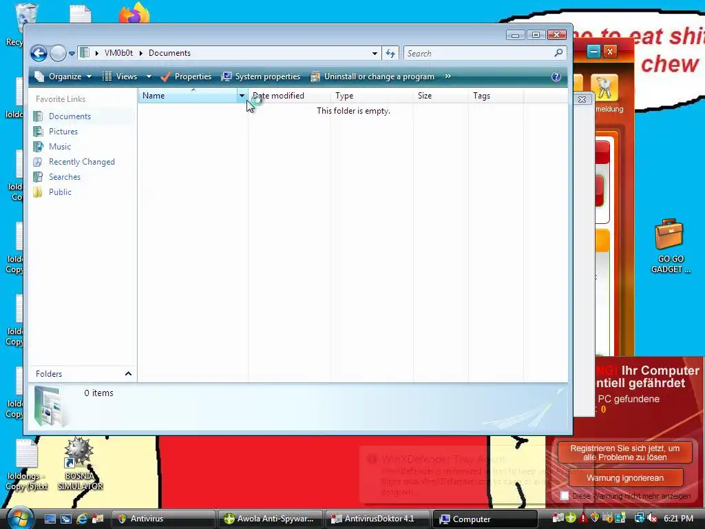Minimize the orange antivirus window
This screenshot has height=529, width=705.
pyautogui.click(x=593, y=51)
